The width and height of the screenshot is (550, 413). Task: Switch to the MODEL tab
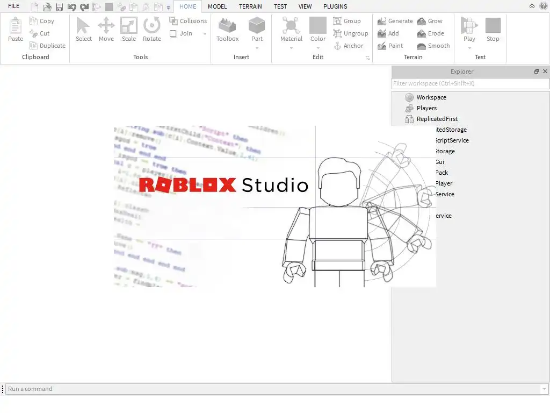point(217,6)
